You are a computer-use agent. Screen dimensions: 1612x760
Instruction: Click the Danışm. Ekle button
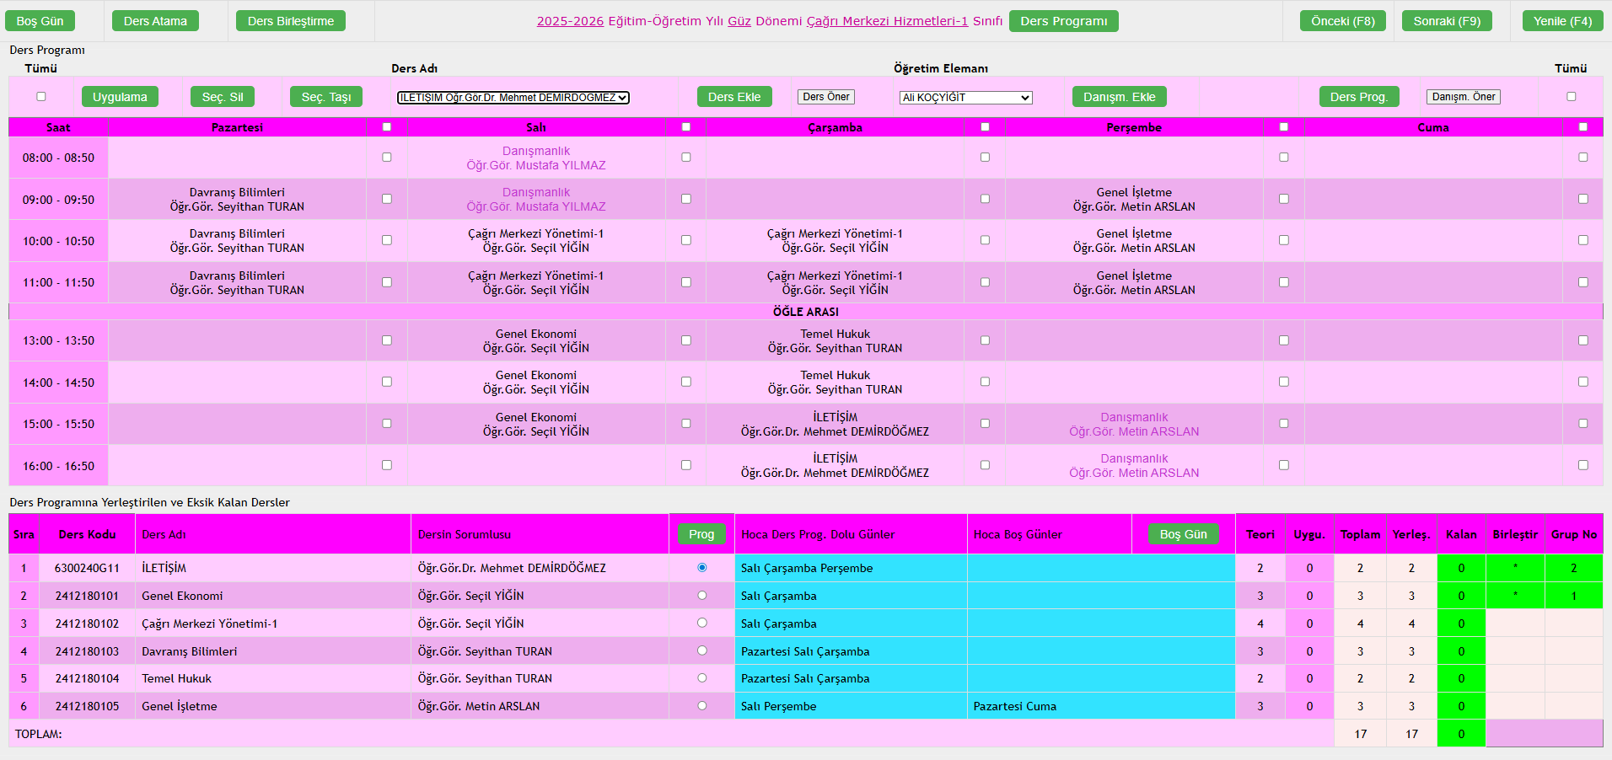(1119, 97)
